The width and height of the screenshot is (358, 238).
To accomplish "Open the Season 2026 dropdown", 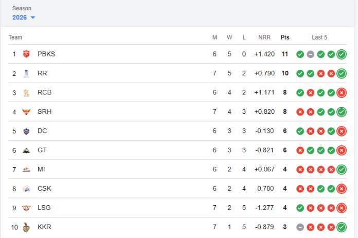I will 24,17.
